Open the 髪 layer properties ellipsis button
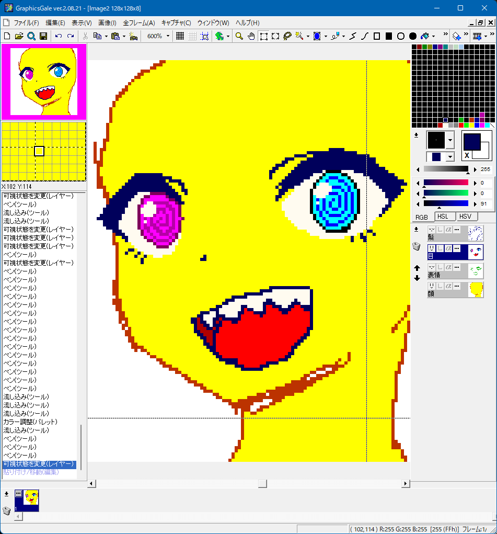This screenshot has height=534, width=497. (456, 230)
